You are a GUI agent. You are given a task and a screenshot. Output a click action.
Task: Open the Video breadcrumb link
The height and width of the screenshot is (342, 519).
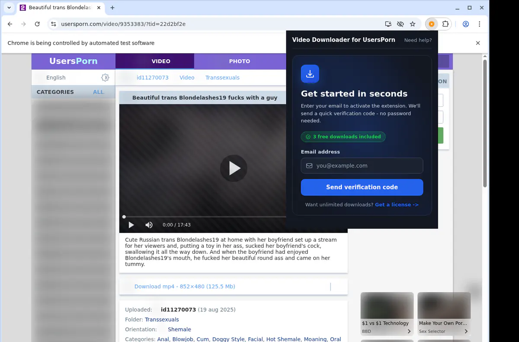coord(187,78)
